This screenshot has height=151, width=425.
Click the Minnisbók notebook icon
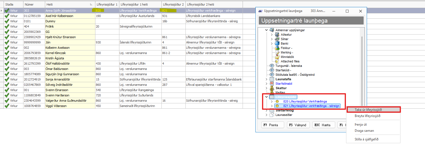(277, 57)
